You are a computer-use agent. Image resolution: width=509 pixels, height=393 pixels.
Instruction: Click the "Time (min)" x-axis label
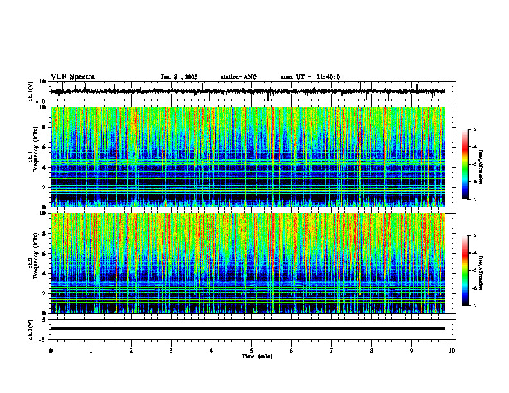(x=257, y=356)
